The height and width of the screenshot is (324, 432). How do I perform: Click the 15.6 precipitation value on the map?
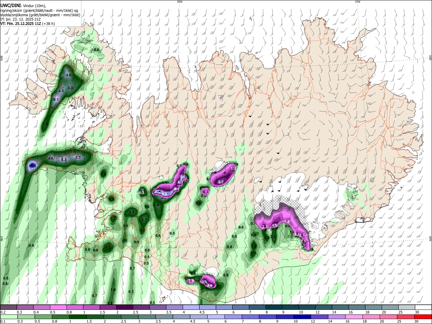32,166
